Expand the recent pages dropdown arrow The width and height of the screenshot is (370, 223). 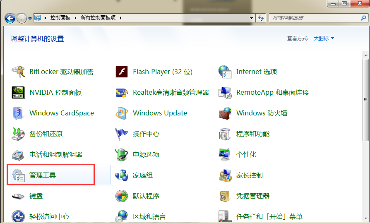pos(30,18)
